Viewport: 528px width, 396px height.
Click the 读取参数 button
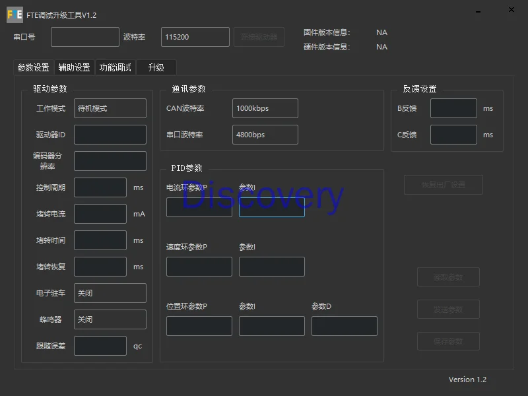click(x=448, y=277)
